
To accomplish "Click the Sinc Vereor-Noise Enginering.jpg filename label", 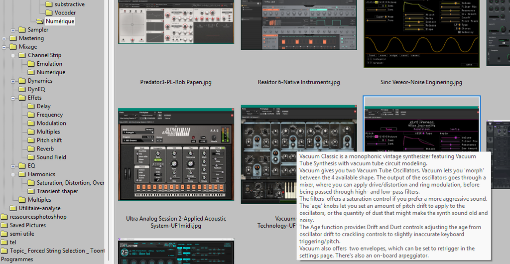I will 421,82.
